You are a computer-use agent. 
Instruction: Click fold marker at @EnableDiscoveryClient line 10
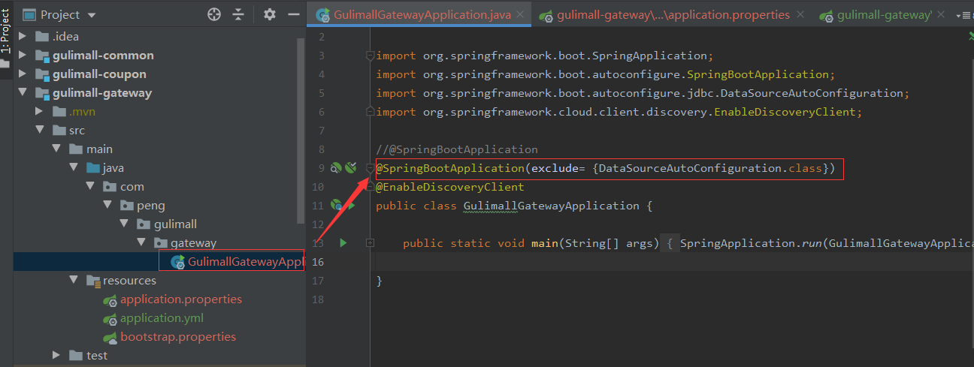coord(369,186)
